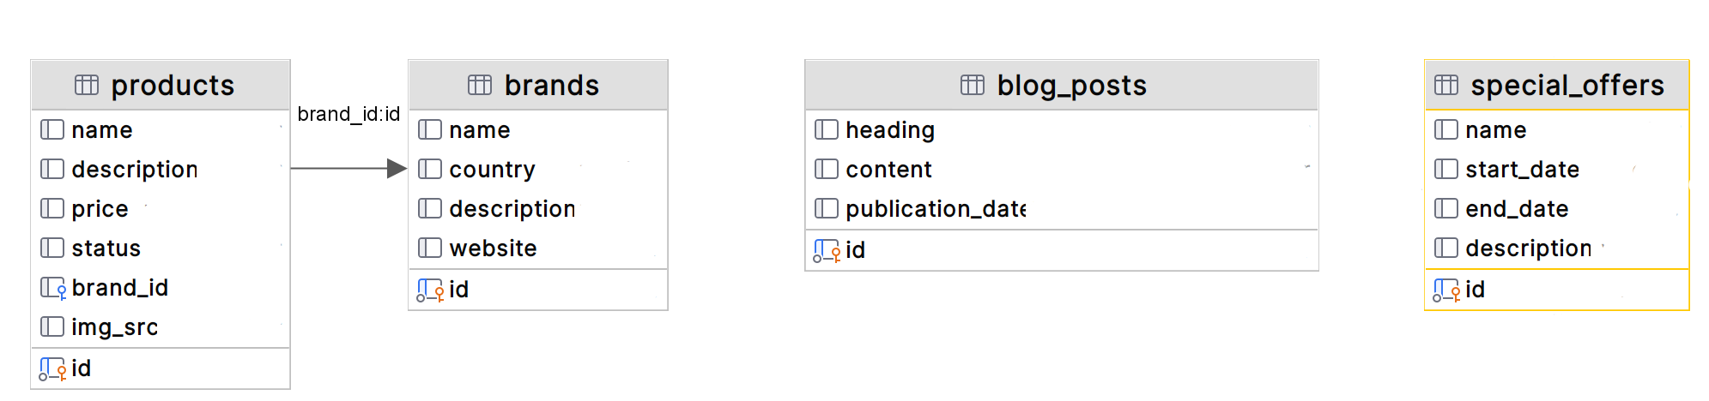Click the primary key icon in brands
The image size is (1709, 401).
click(430, 290)
